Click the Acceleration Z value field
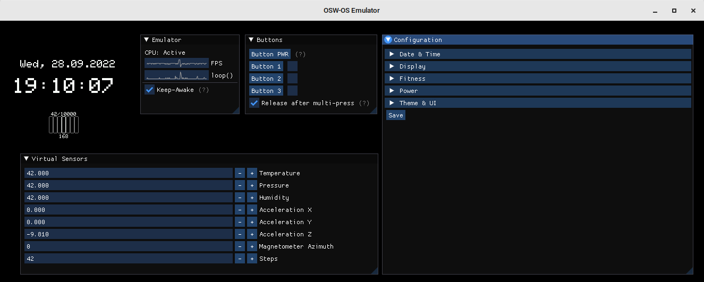The height and width of the screenshot is (282, 704). click(x=129, y=234)
